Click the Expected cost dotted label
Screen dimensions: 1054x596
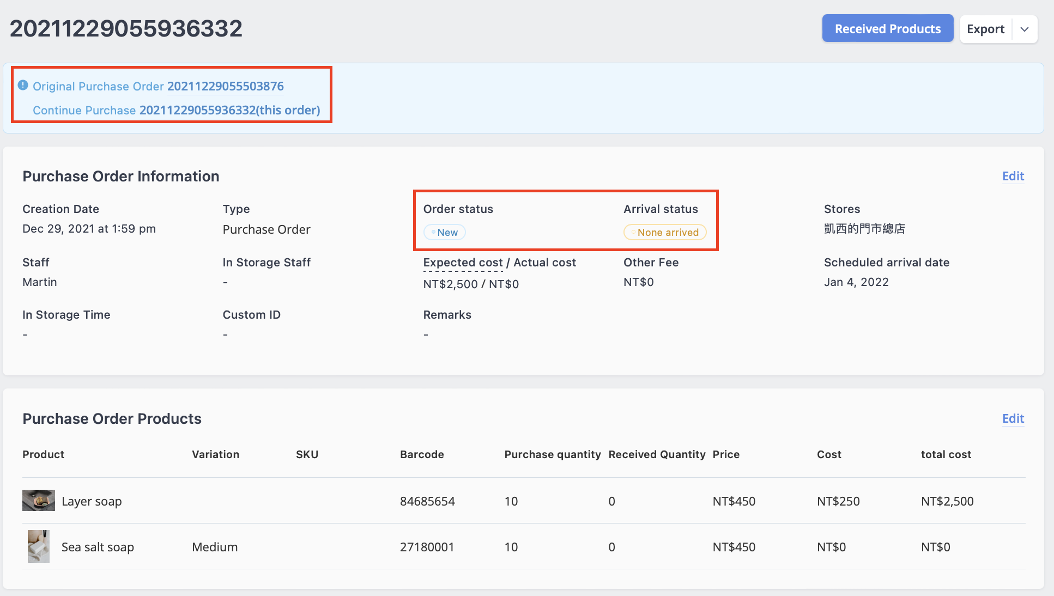coord(463,263)
